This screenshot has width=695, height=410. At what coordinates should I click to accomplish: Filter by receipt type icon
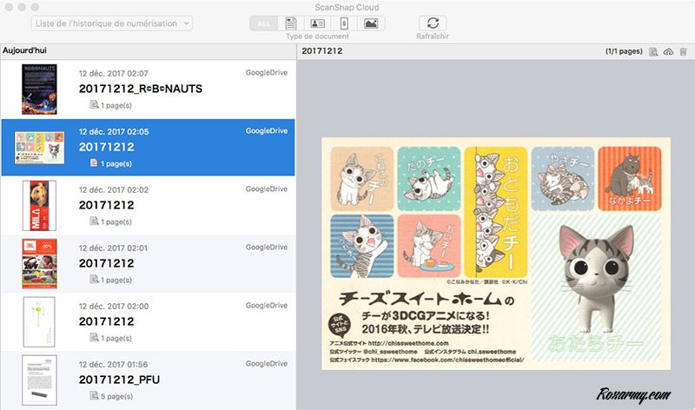(344, 23)
